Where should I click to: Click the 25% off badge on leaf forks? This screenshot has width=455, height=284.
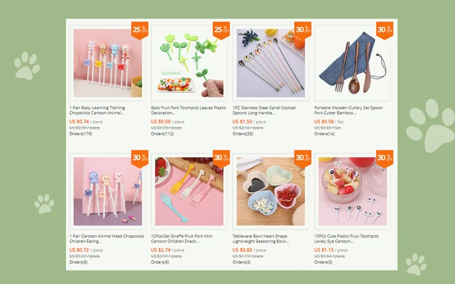(221, 30)
